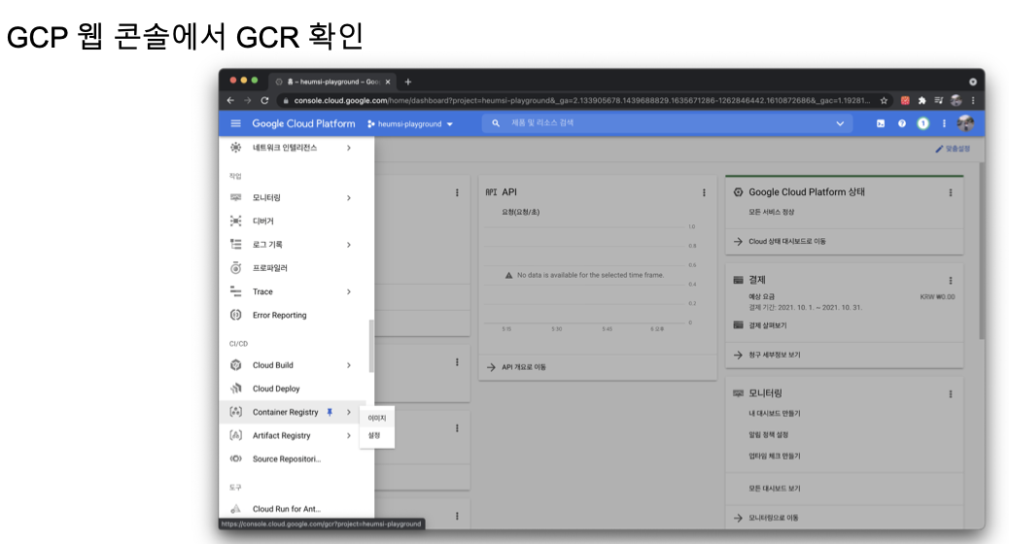Open API card three-dot menu
This screenshot has width=1009, height=544.
click(x=704, y=192)
